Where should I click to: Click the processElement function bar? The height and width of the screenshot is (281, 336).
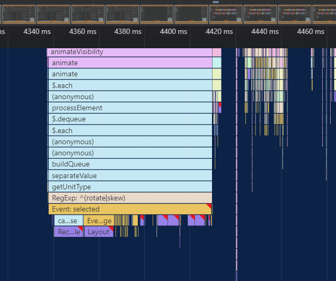pyautogui.click(x=130, y=108)
